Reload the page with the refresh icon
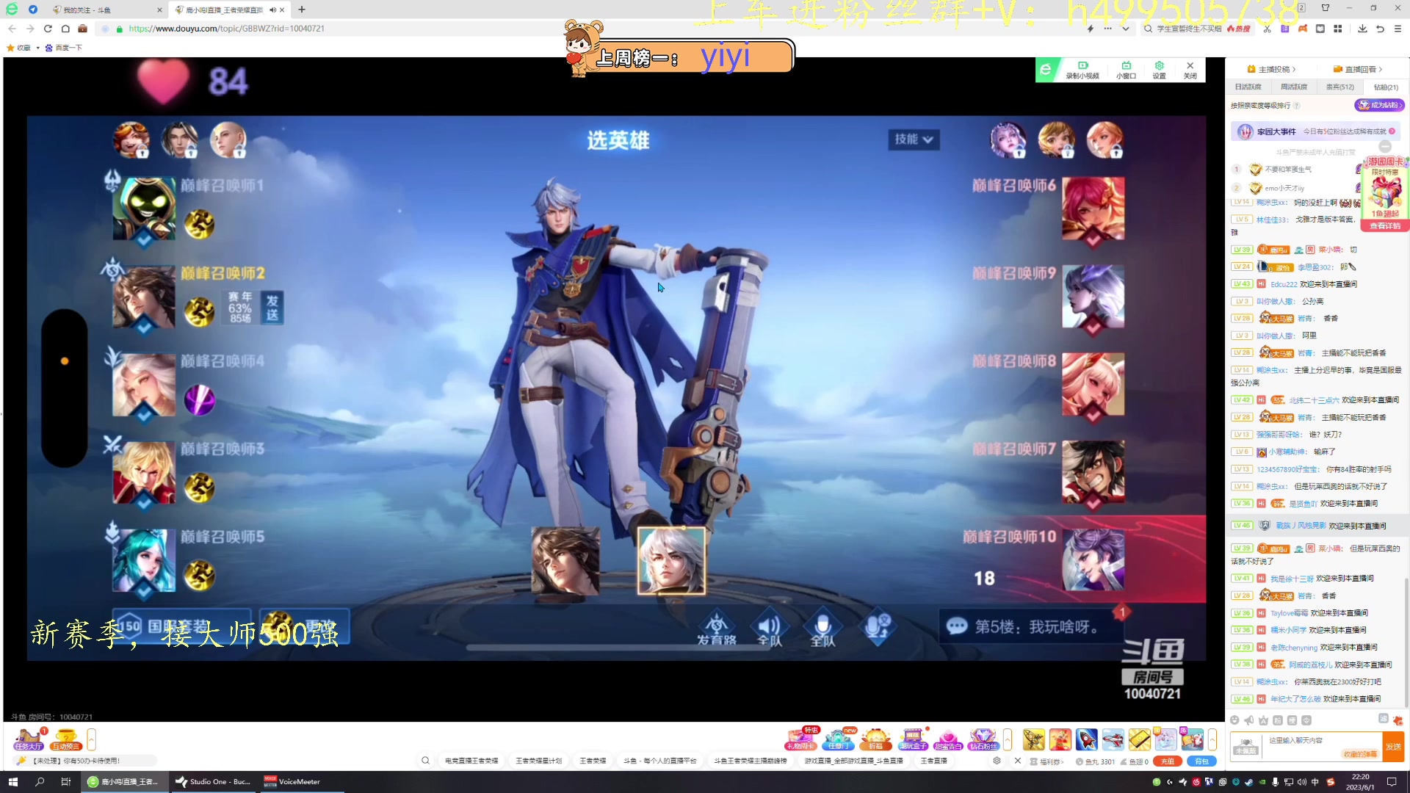The width and height of the screenshot is (1410, 793). [x=48, y=29]
